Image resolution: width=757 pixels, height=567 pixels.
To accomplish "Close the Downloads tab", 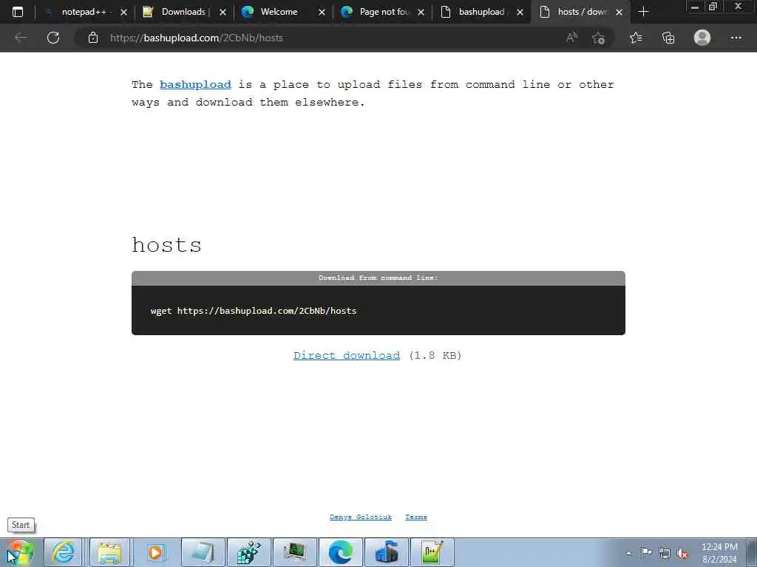I will coord(223,12).
